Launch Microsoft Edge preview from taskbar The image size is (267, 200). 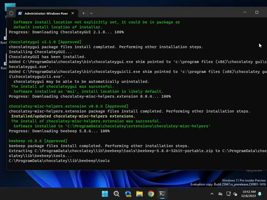pos(128,194)
